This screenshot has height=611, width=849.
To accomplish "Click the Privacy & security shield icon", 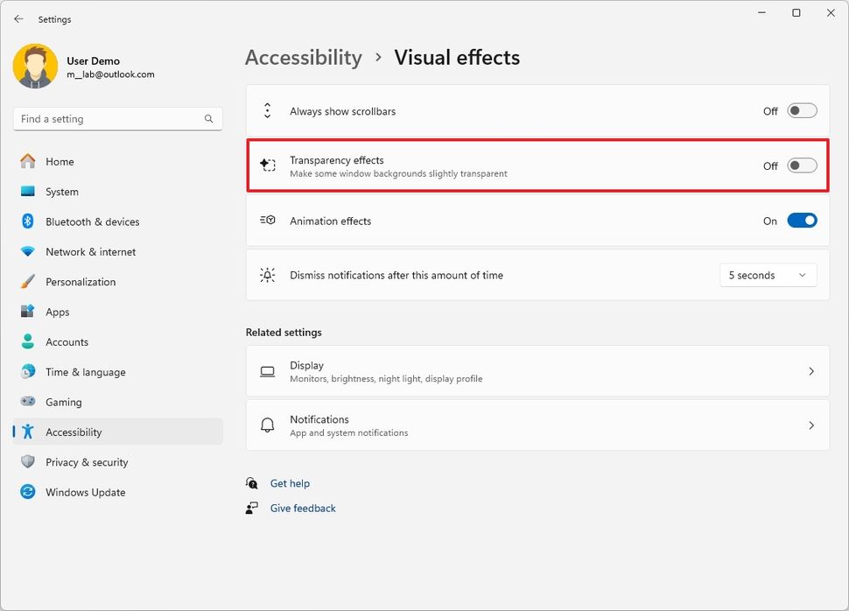I will pyautogui.click(x=28, y=462).
